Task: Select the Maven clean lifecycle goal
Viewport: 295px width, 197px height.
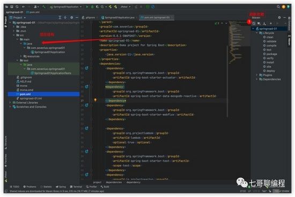Action: tap(268, 37)
